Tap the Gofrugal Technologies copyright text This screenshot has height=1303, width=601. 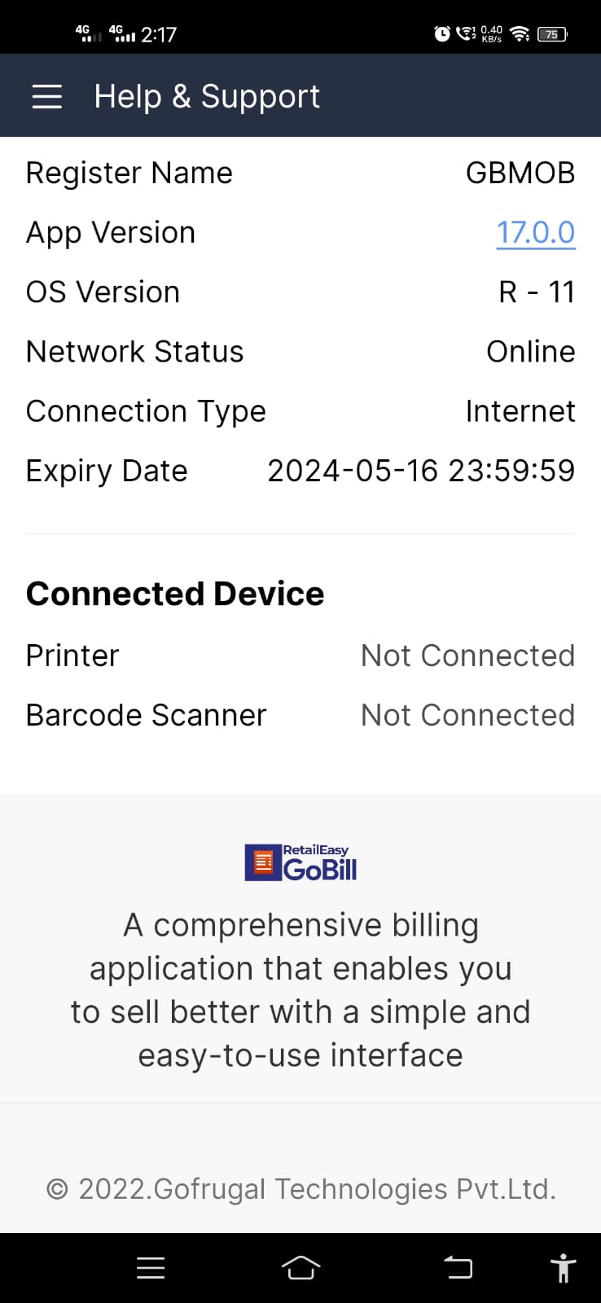coord(300,1189)
